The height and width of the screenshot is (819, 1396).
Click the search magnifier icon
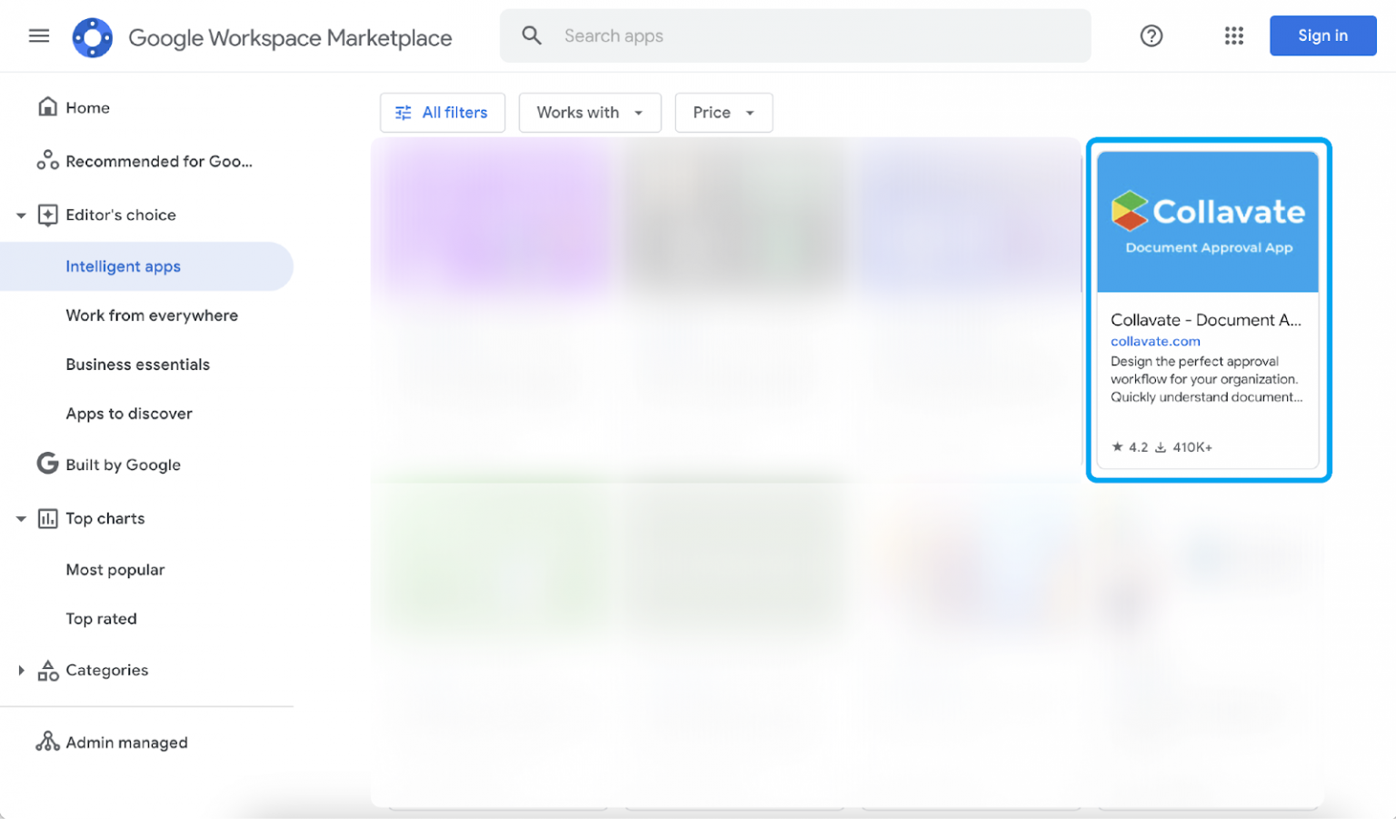click(x=532, y=35)
